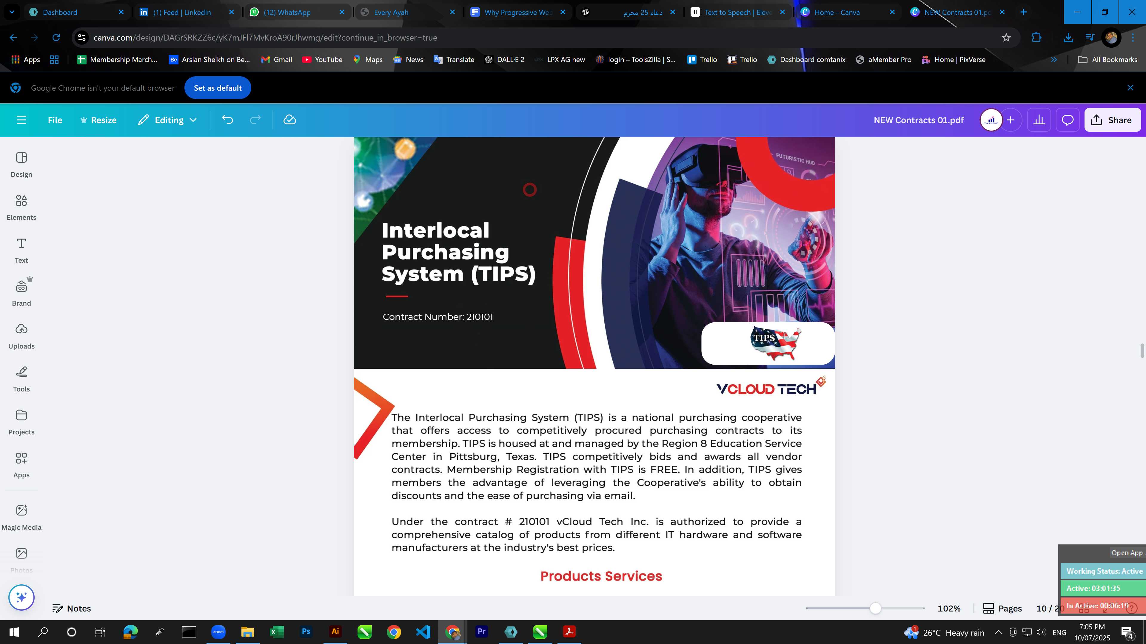Open Magic Media in sidebar
Viewport: 1146px width, 644px height.
click(21, 518)
